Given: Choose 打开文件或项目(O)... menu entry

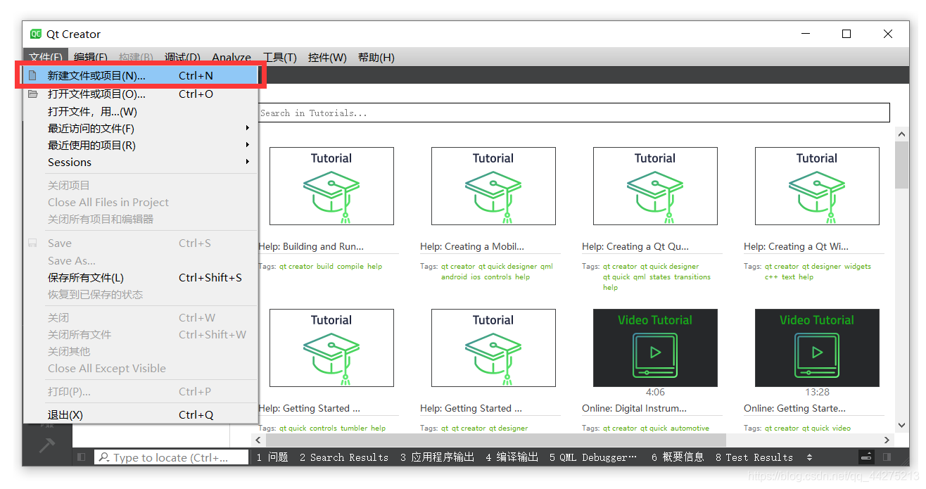Looking at the screenshot, I should (140, 94).
